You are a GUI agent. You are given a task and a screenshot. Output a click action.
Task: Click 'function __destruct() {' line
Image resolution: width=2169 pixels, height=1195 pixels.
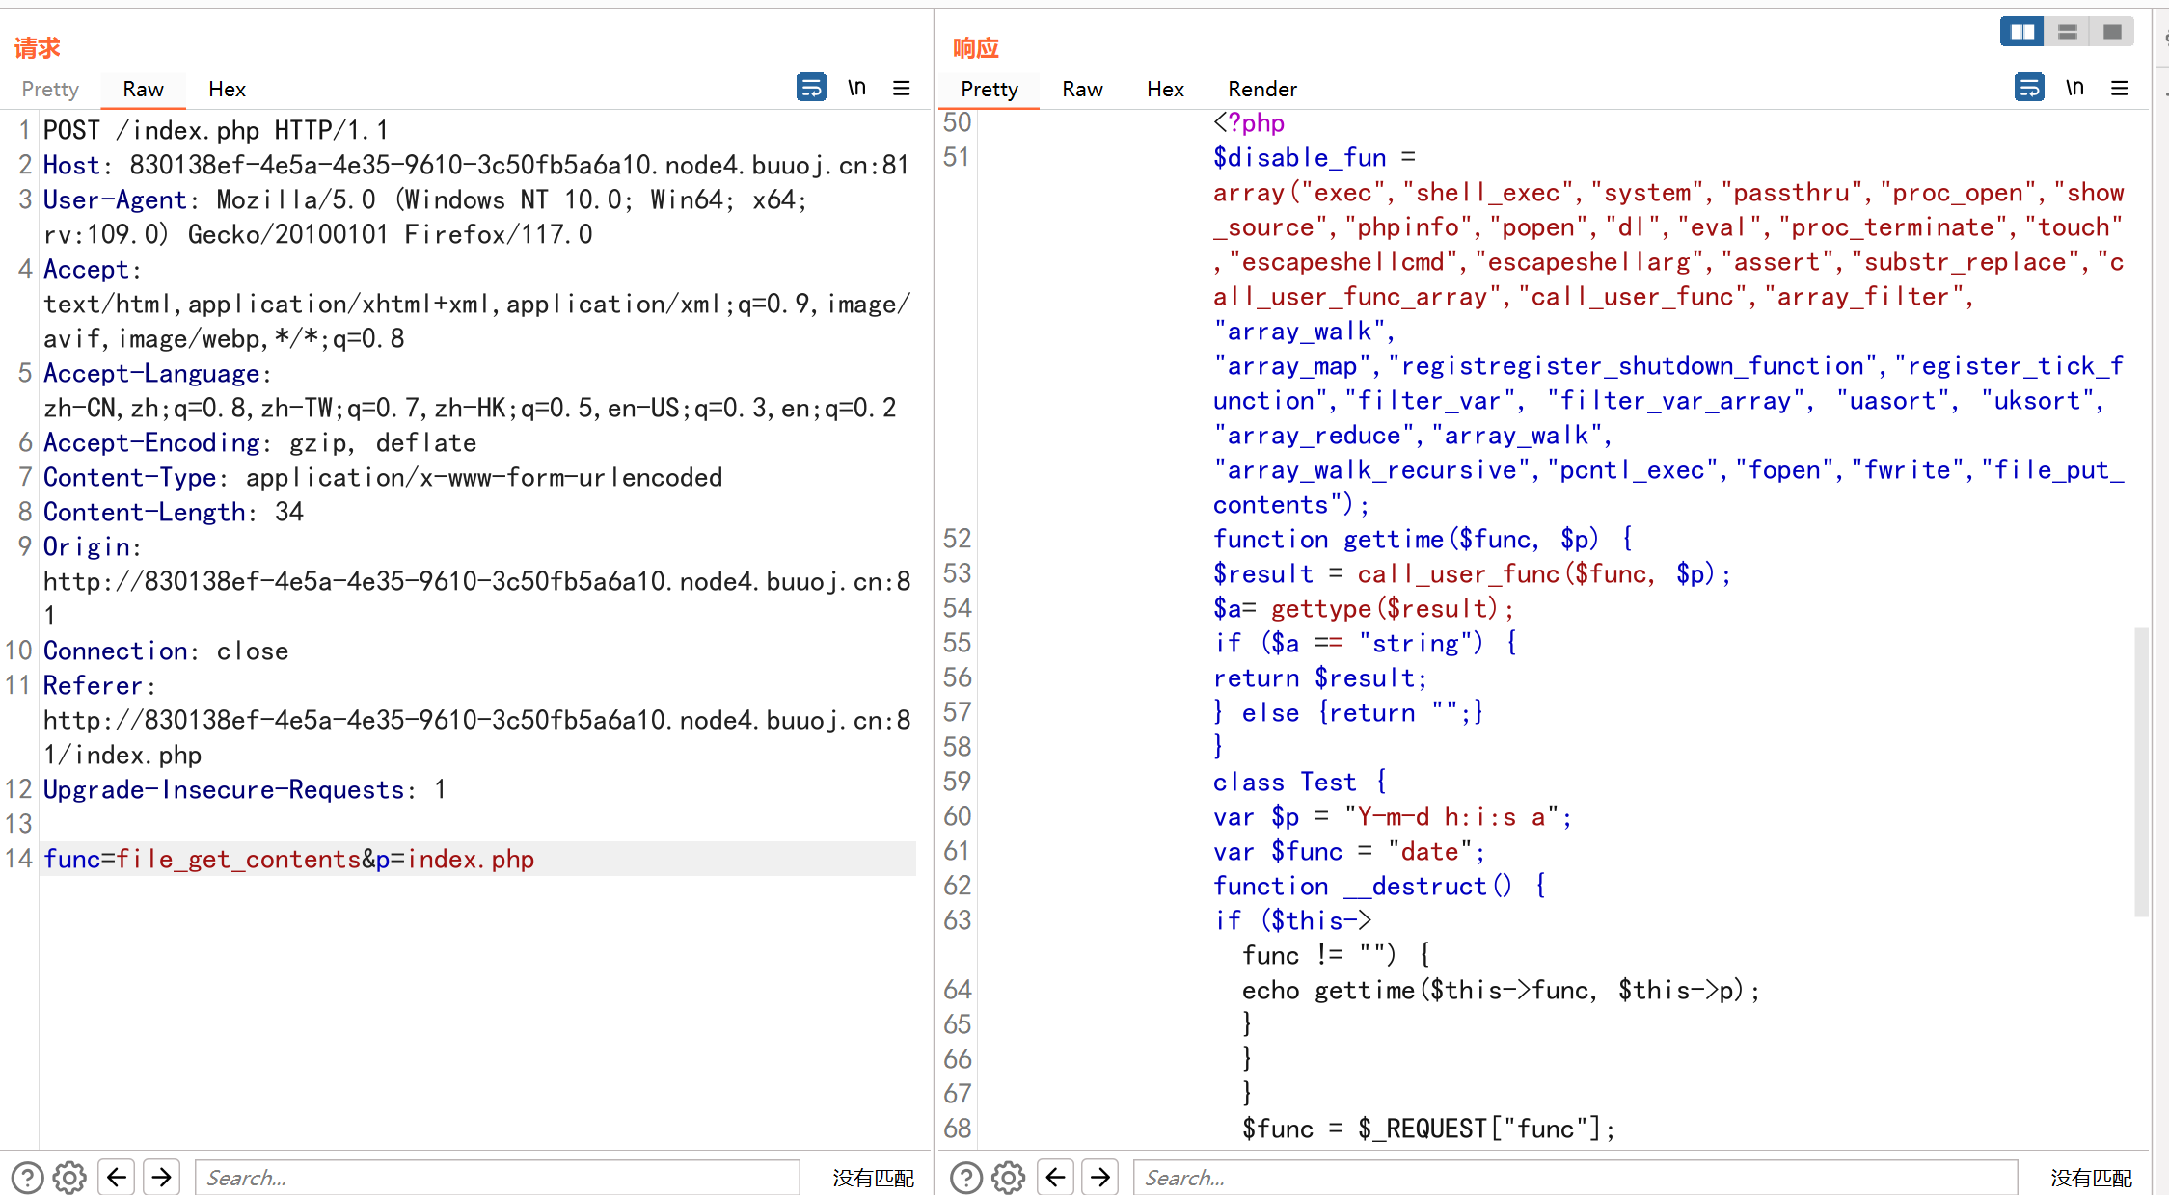1380,886
